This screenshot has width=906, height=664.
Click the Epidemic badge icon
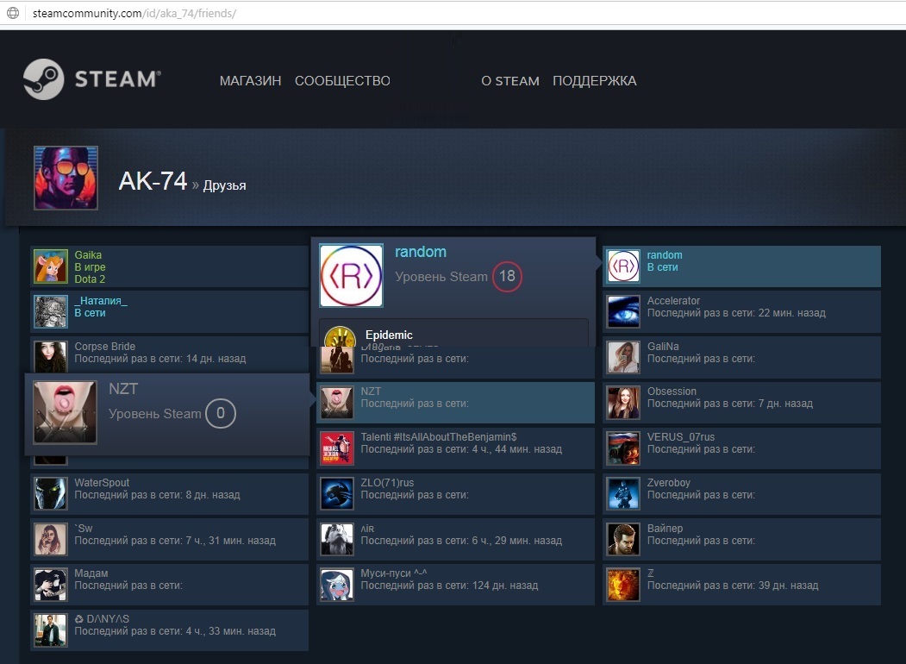point(341,336)
